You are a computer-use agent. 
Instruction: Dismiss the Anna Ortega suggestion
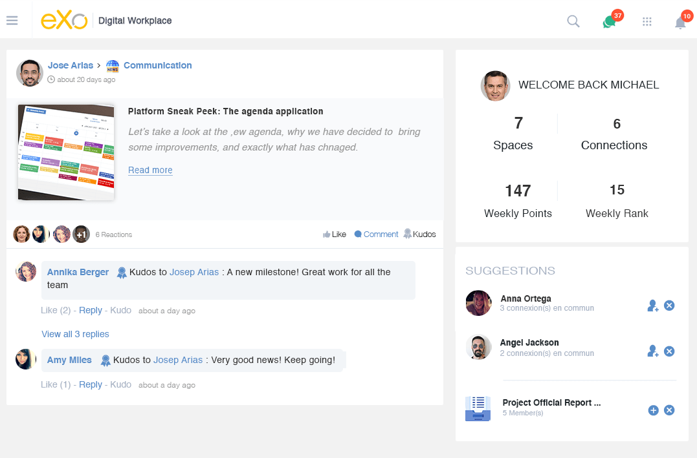(x=669, y=306)
